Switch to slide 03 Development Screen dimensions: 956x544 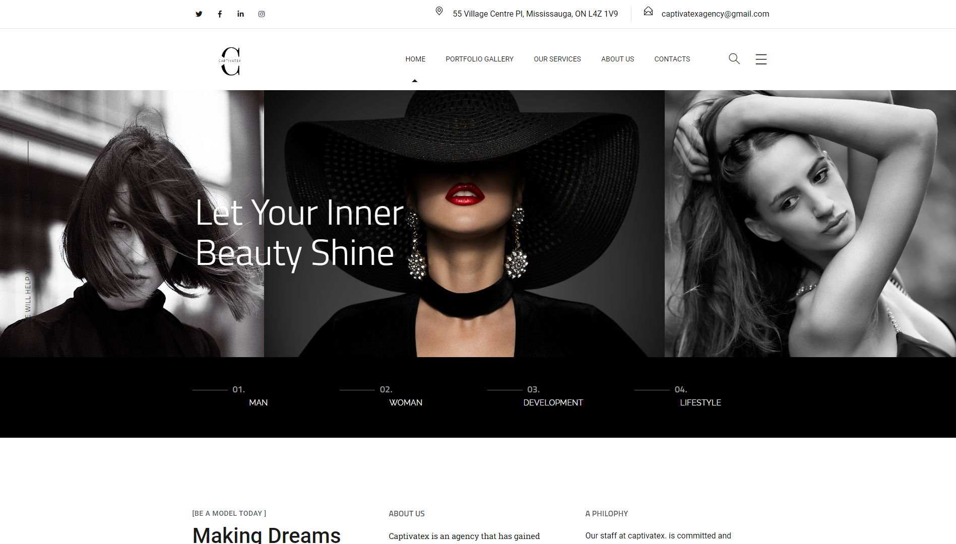(x=553, y=402)
